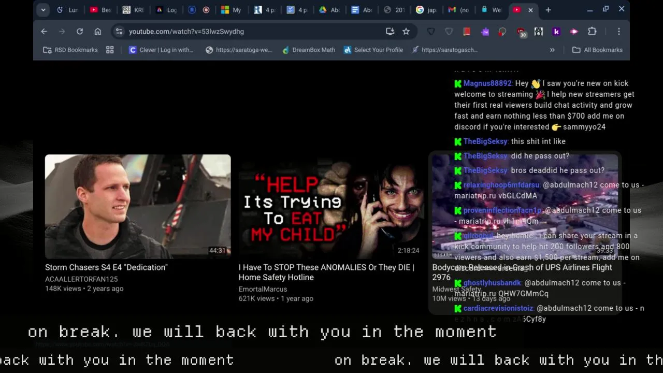Viewport: 663px width, 373px height.
Task: Switch to the 'We' lock icon tab
Action: (x=491, y=10)
